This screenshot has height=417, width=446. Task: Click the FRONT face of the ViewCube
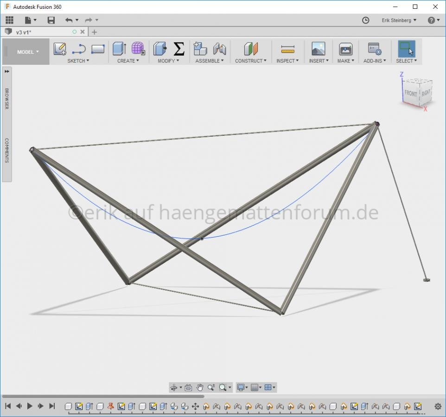pos(410,93)
